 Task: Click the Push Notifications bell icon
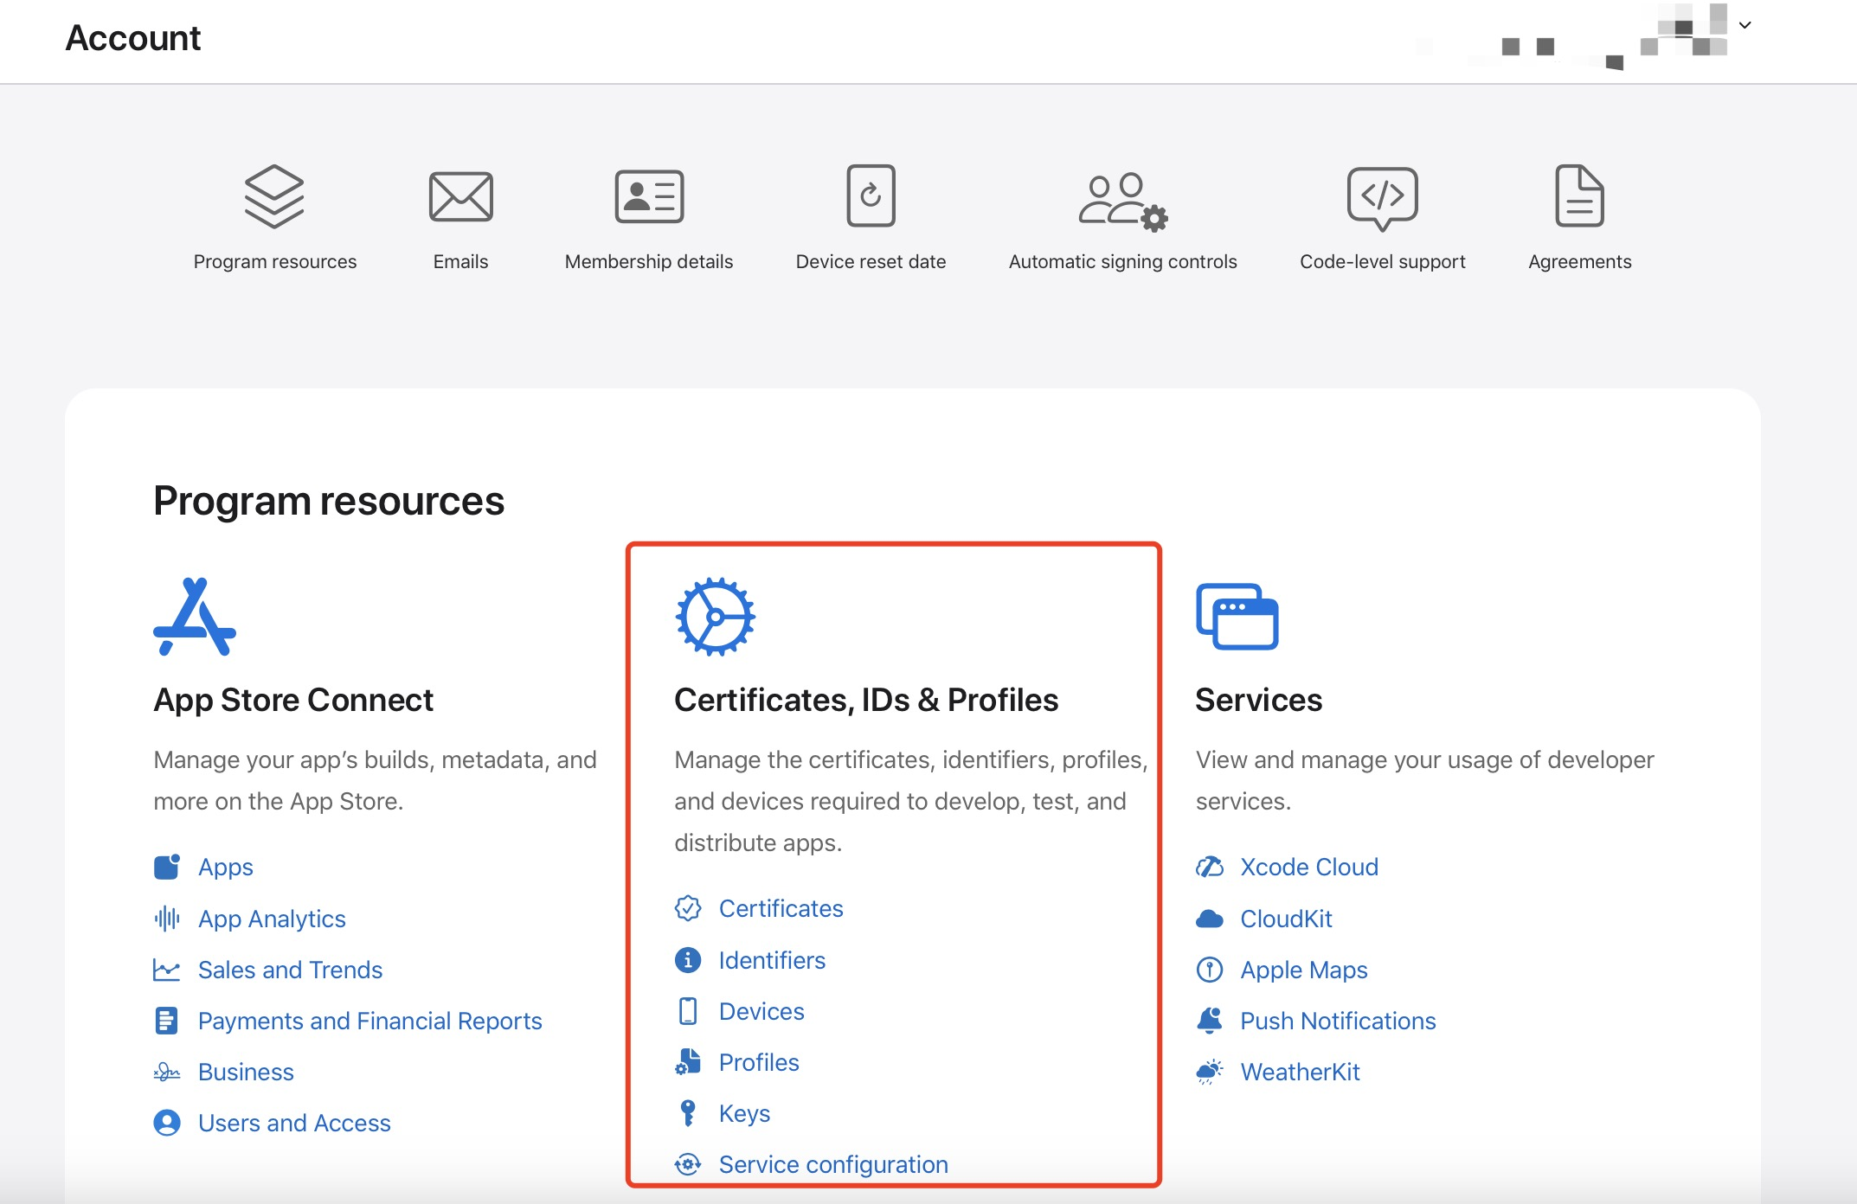click(x=1210, y=1021)
